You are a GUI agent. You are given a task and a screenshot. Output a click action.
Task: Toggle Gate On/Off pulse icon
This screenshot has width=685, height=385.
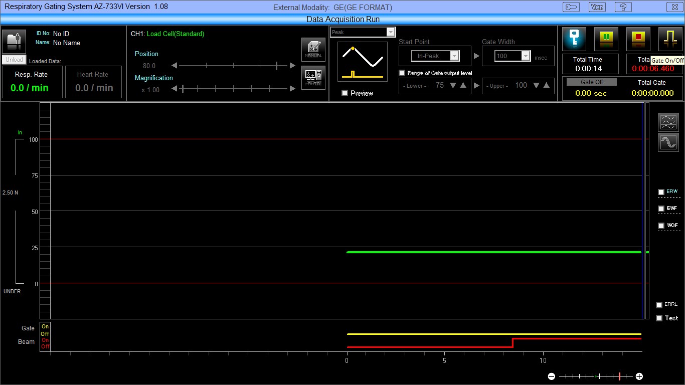[670, 39]
